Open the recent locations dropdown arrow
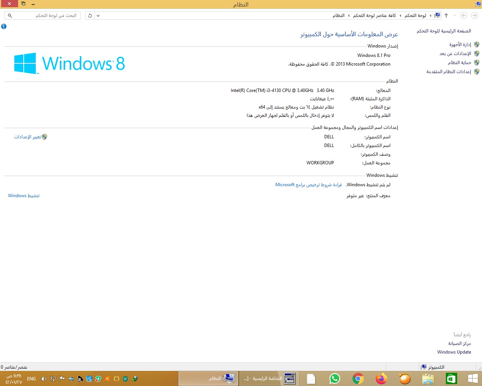 455,15
